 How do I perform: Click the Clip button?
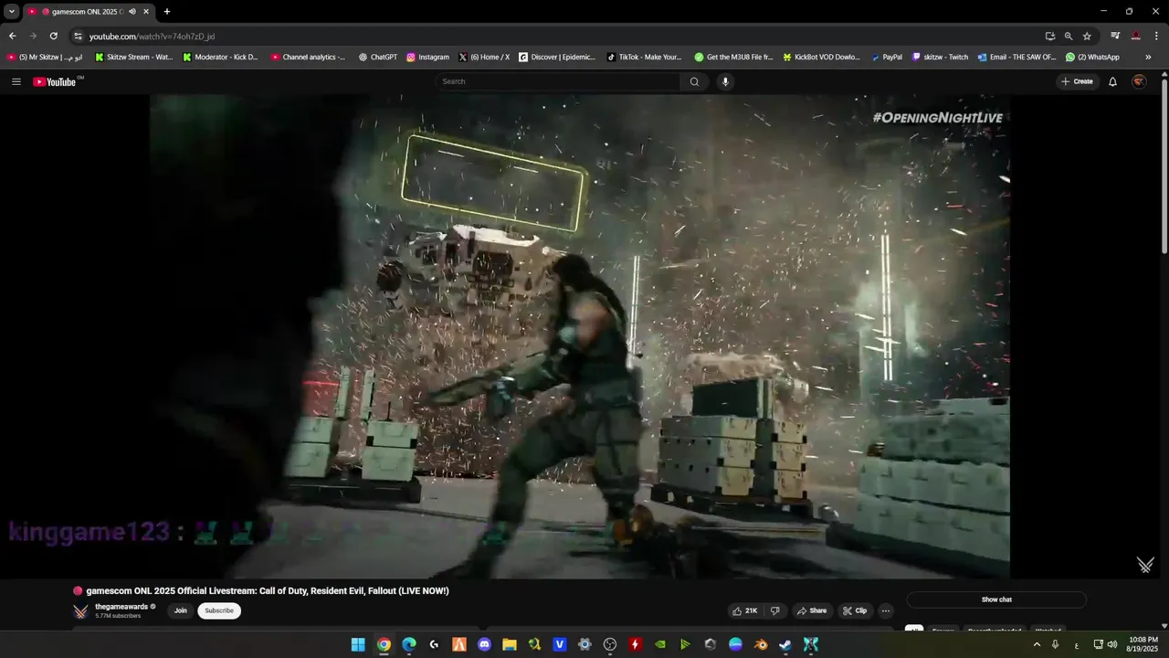[x=855, y=610]
